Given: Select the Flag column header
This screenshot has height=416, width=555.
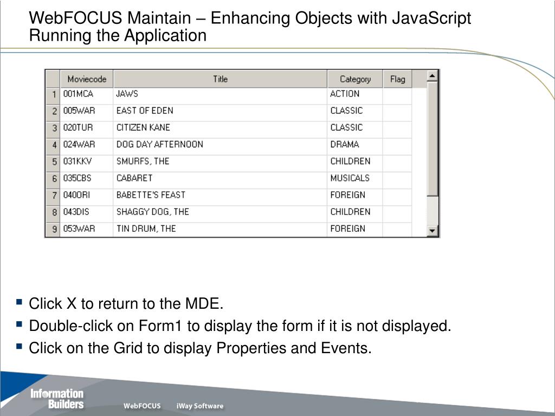Looking at the screenshot, I should point(397,79).
